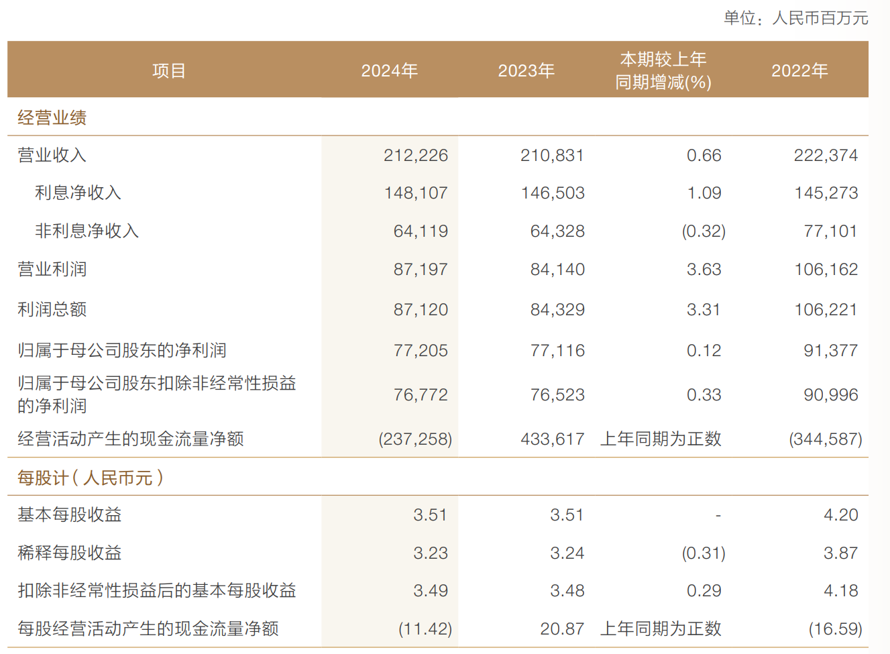Select the 非利息净收入 row label

click(87, 231)
